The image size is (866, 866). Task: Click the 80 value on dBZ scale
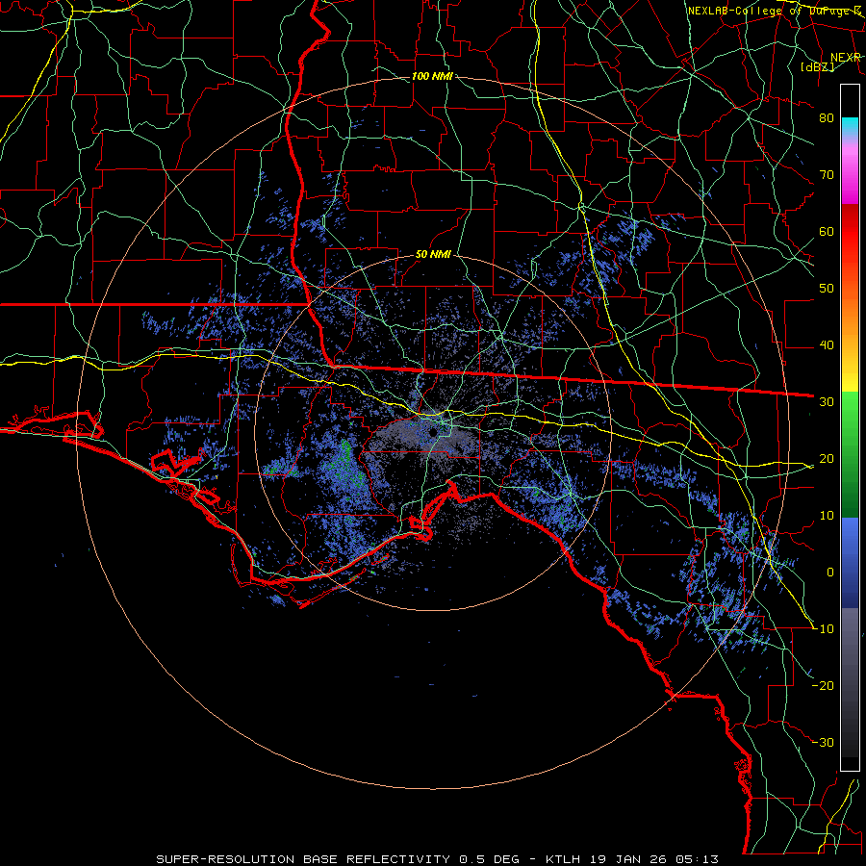[x=827, y=118]
